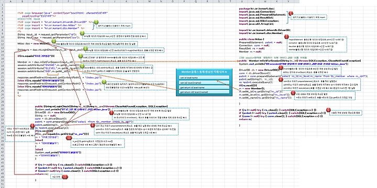Click the 'get return id level name' box
This screenshot has width=377, height=188.
pos(204,88)
